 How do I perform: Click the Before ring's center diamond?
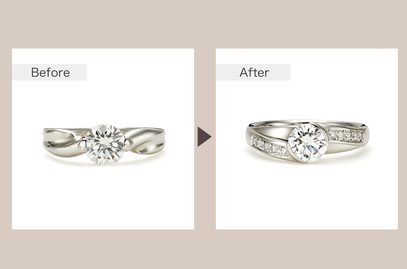105,145
